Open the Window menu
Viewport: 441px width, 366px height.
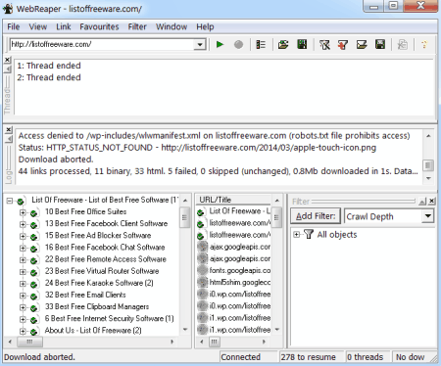(x=171, y=26)
